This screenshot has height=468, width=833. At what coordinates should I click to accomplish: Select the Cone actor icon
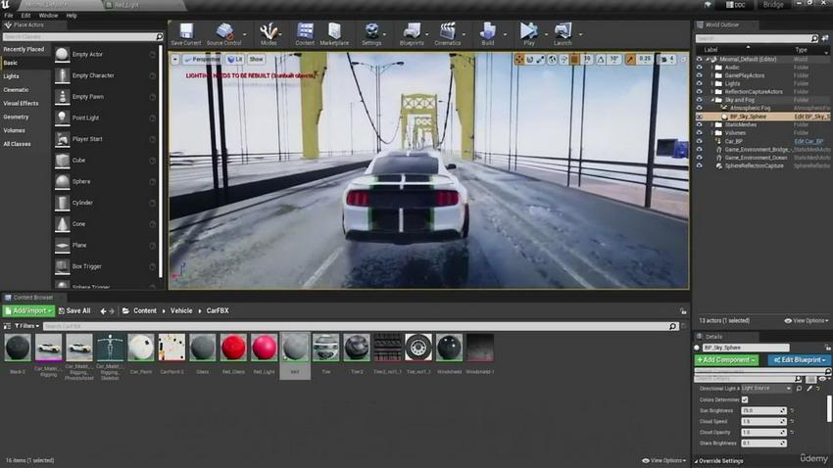click(x=62, y=224)
